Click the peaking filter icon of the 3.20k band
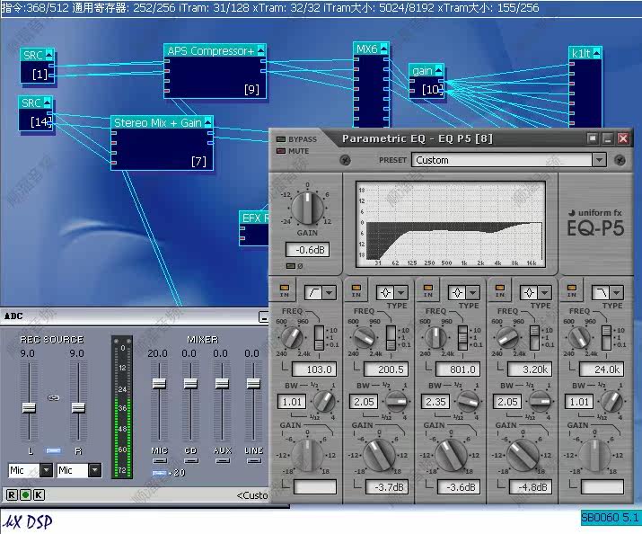The height and width of the screenshot is (534, 642). click(530, 292)
